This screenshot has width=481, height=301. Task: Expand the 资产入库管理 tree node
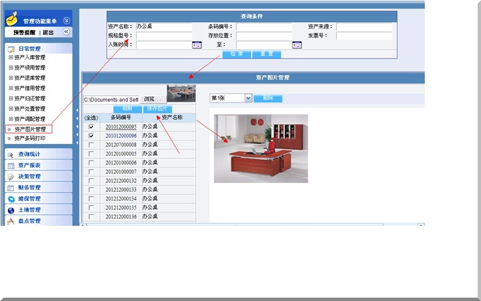pyautogui.click(x=11, y=57)
